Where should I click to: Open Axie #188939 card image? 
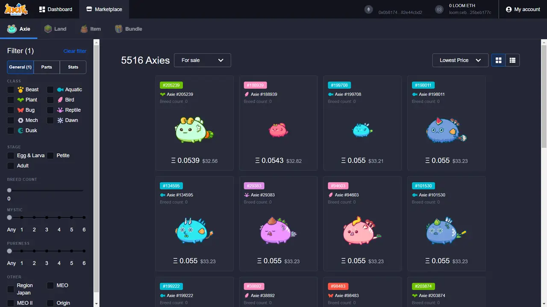click(278, 130)
